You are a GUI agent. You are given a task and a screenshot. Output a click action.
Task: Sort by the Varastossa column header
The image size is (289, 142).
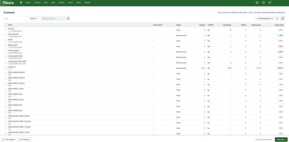pyautogui.click(x=227, y=25)
